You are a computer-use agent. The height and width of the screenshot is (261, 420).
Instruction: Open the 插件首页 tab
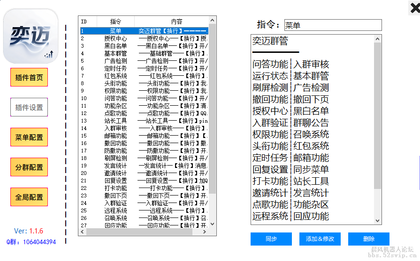coord(29,78)
